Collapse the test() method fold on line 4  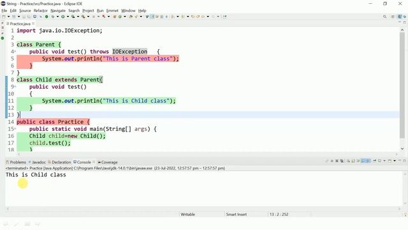[15, 51]
